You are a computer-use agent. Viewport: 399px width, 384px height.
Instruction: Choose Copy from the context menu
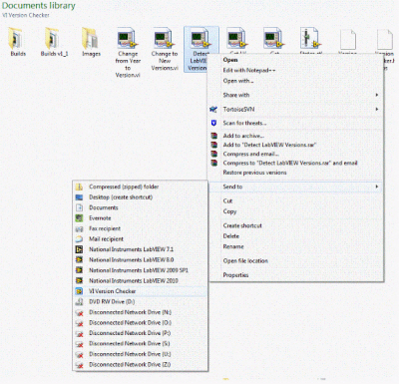tap(229, 211)
